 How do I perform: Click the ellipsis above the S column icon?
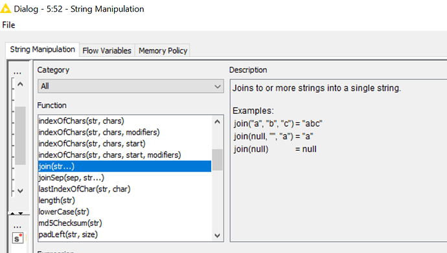click(17, 227)
